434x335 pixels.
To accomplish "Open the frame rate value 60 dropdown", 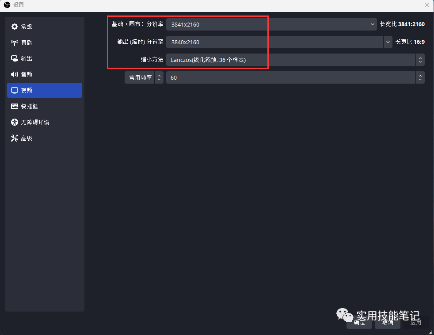I will [295, 77].
